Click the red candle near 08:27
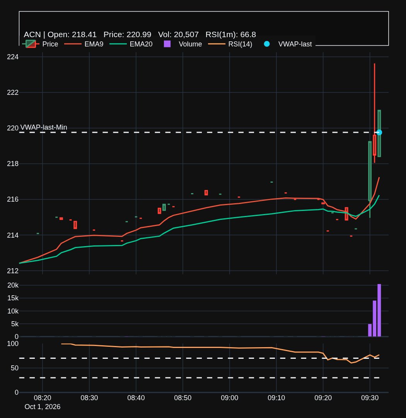406x418 pixels. pos(75,225)
